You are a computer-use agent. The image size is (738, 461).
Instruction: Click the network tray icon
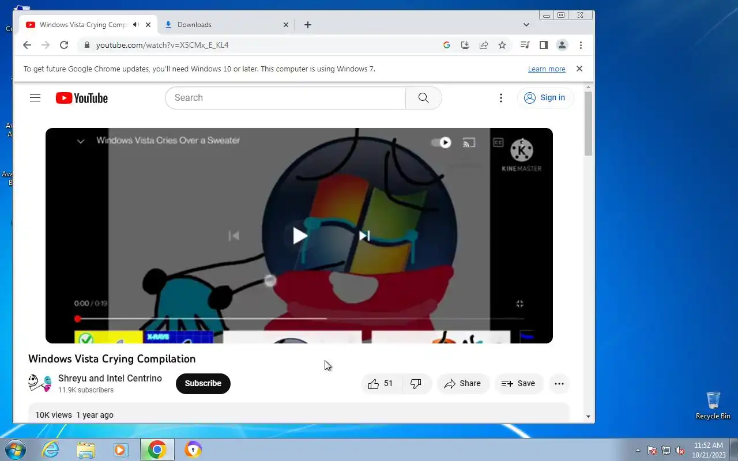pyautogui.click(x=666, y=450)
